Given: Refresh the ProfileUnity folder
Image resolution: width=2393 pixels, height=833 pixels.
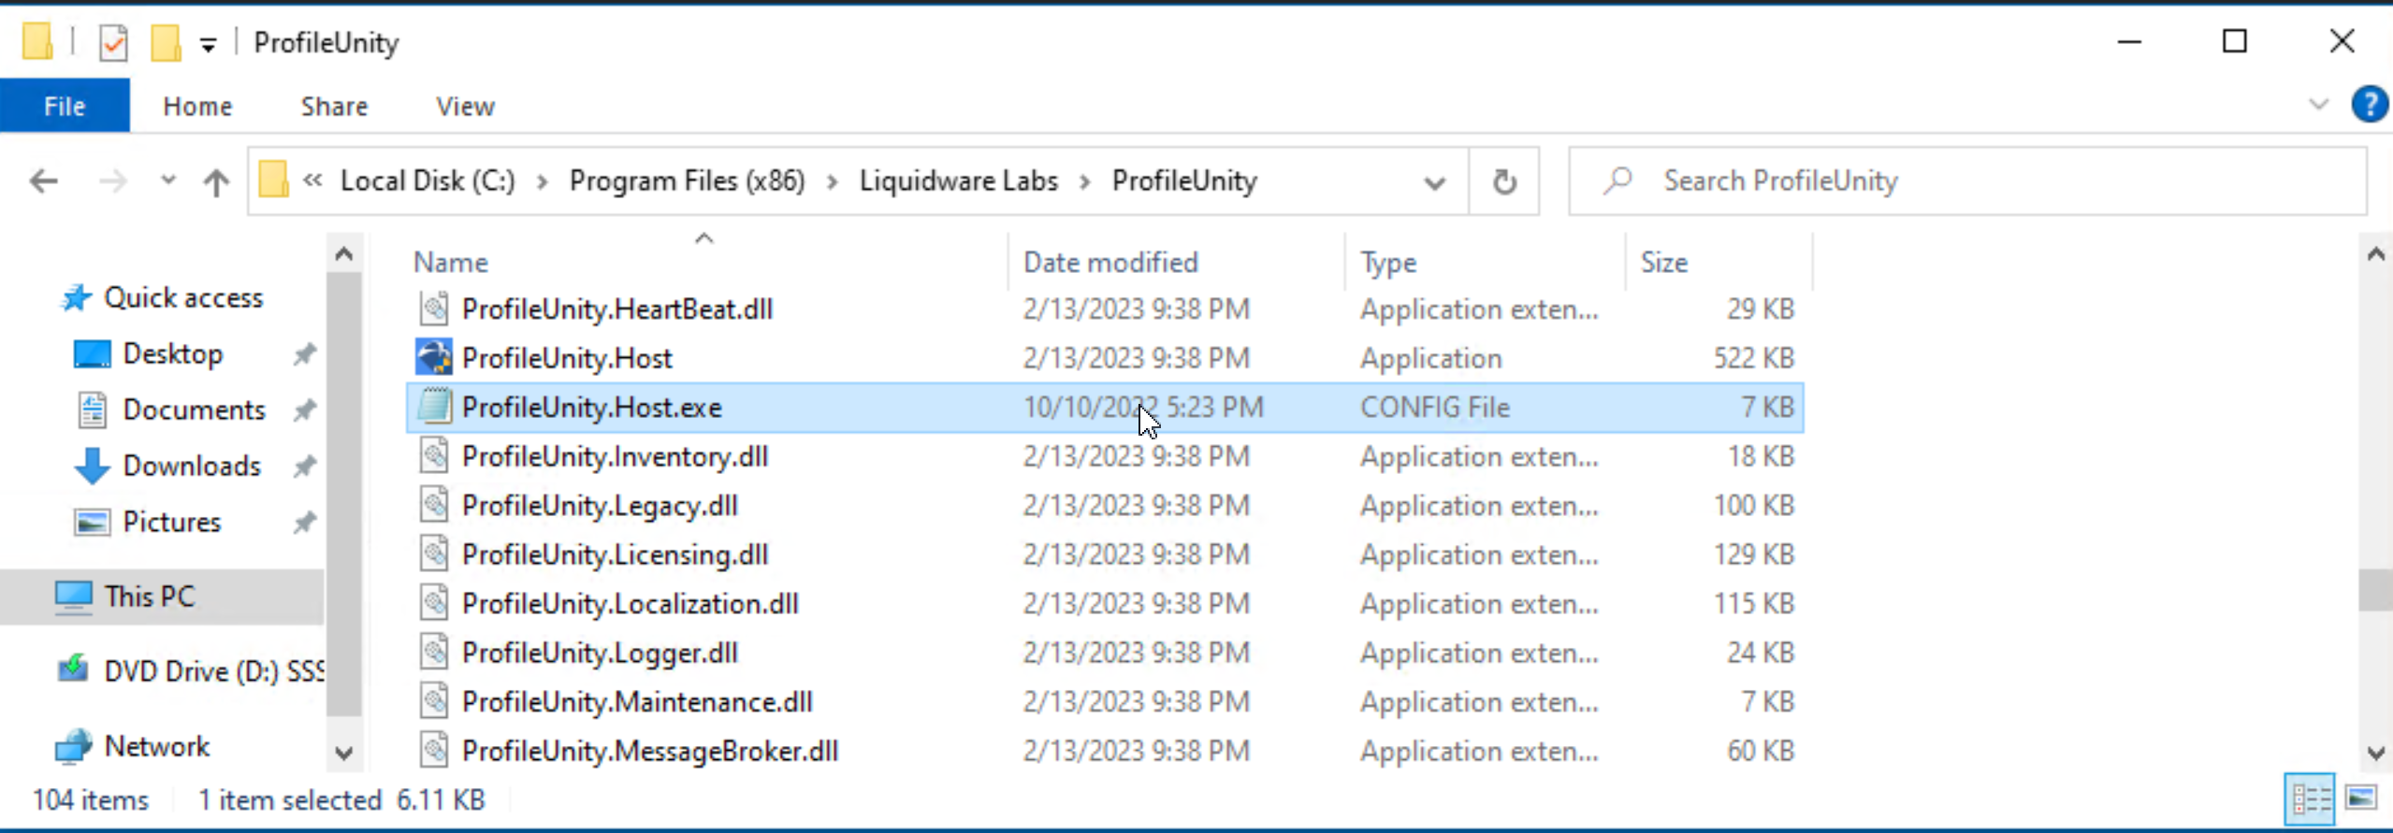Looking at the screenshot, I should coord(1504,181).
